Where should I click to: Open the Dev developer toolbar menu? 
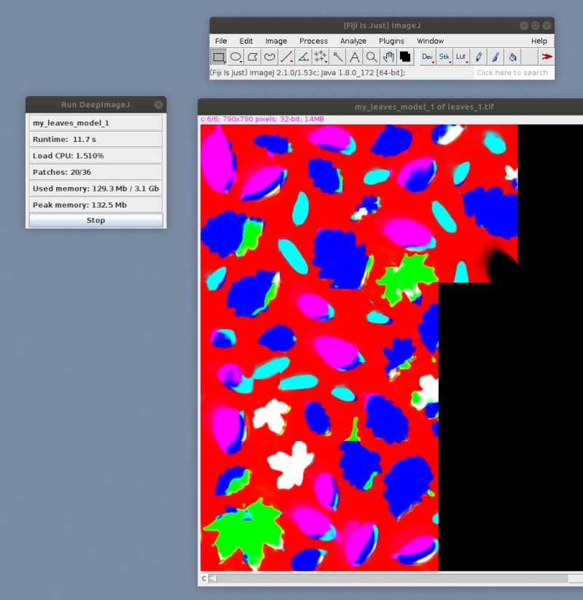tap(426, 56)
